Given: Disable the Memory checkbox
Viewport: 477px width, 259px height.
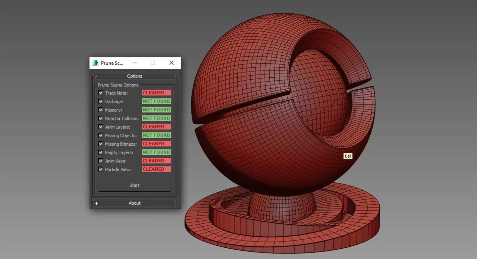Looking at the screenshot, I should 101,110.
